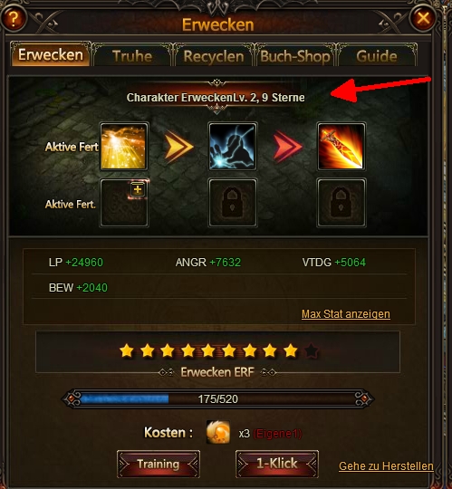This screenshot has width=452, height=489.
Task: Click the orange cost item icon
Action: pyautogui.click(x=218, y=432)
